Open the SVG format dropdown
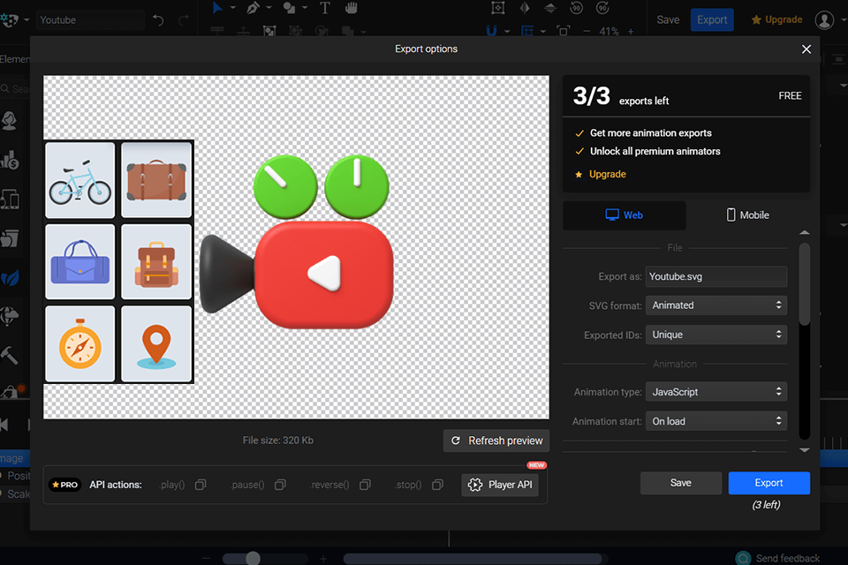The image size is (848, 565). point(716,305)
